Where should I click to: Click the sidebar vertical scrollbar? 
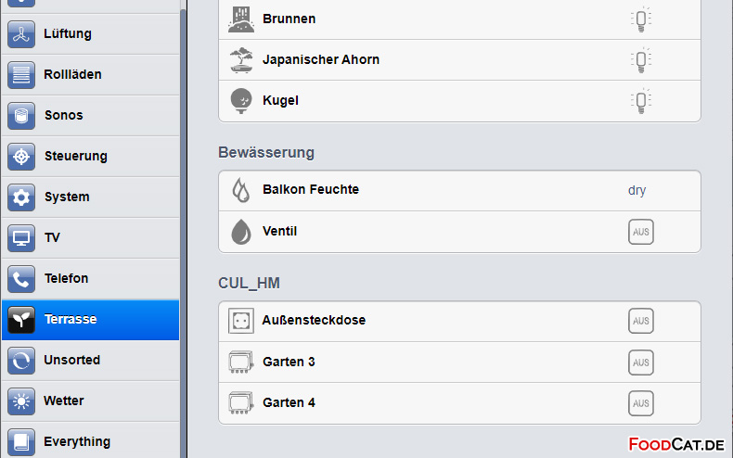point(184,234)
